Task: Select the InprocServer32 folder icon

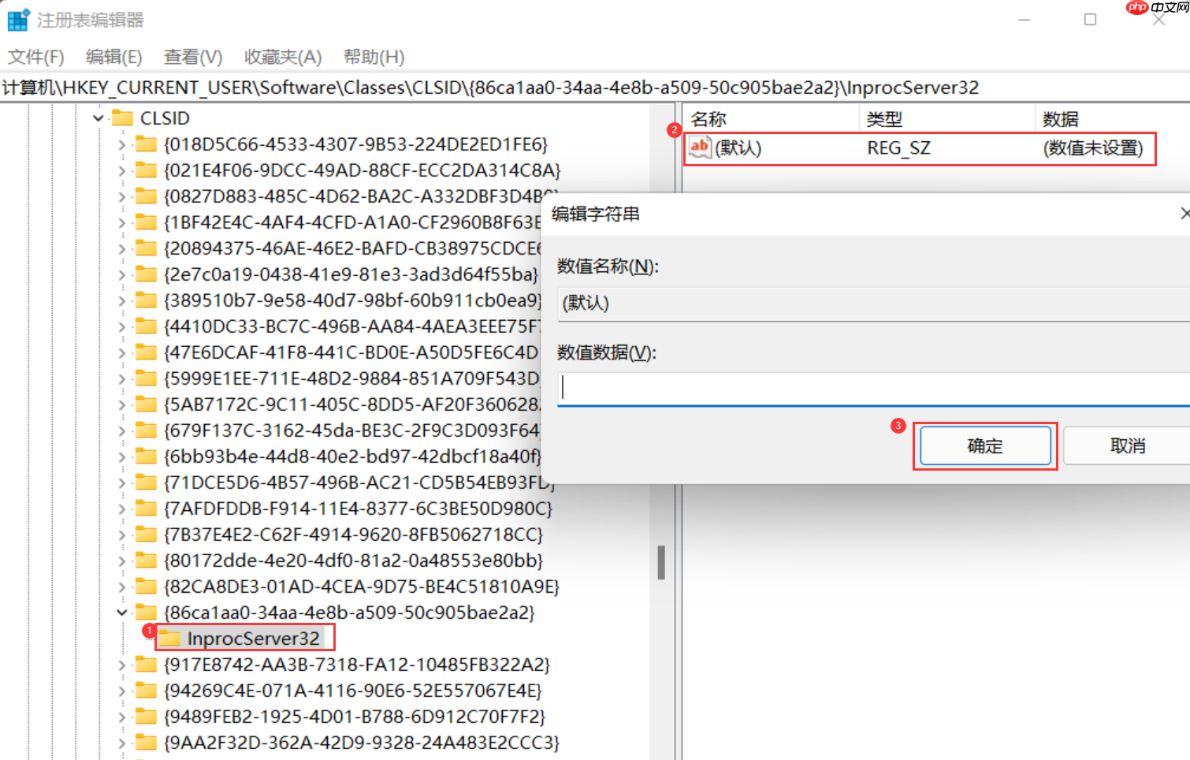Action: point(169,637)
